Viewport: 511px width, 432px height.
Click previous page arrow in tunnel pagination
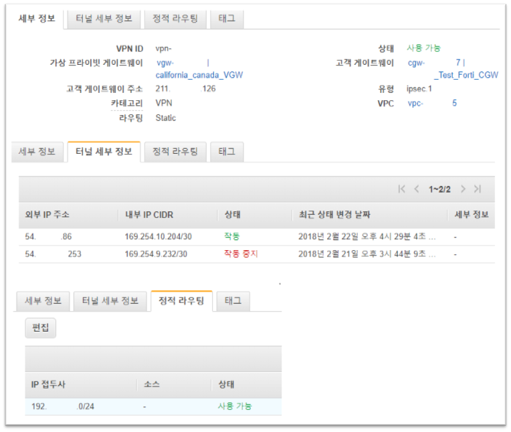click(x=417, y=189)
